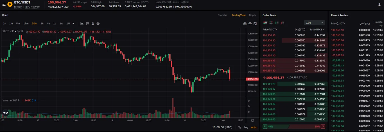This screenshot has width=384, height=132.
Task: Select the 4h timeframe
Action: 48,24
